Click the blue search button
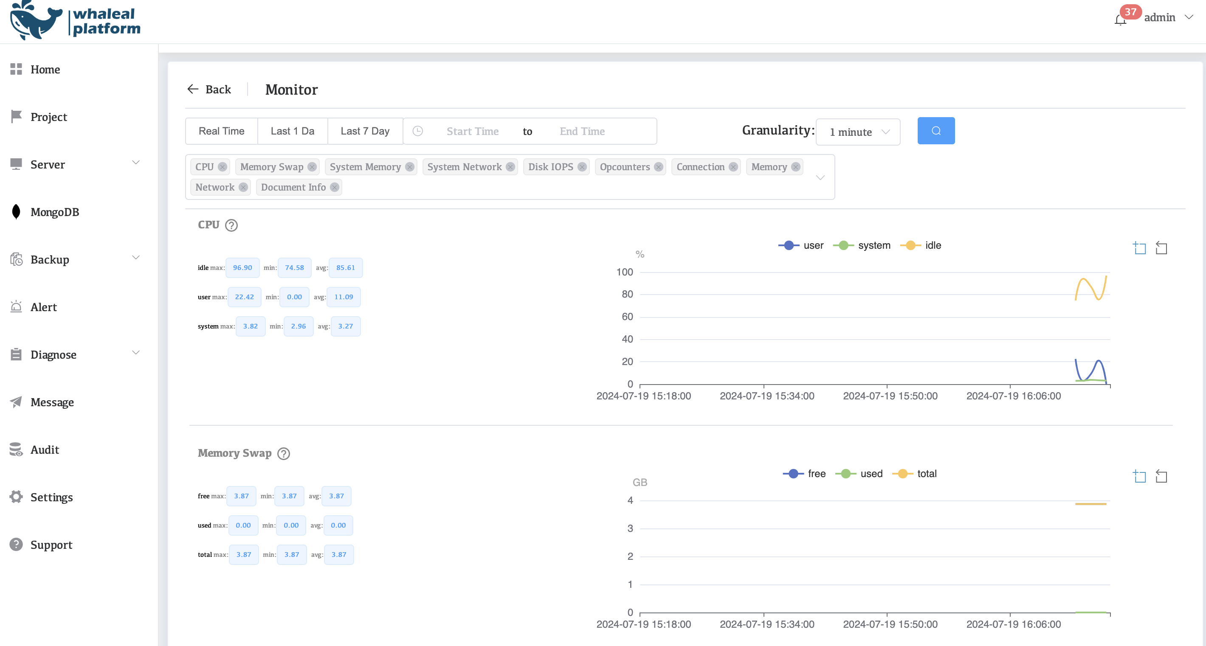 [935, 131]
